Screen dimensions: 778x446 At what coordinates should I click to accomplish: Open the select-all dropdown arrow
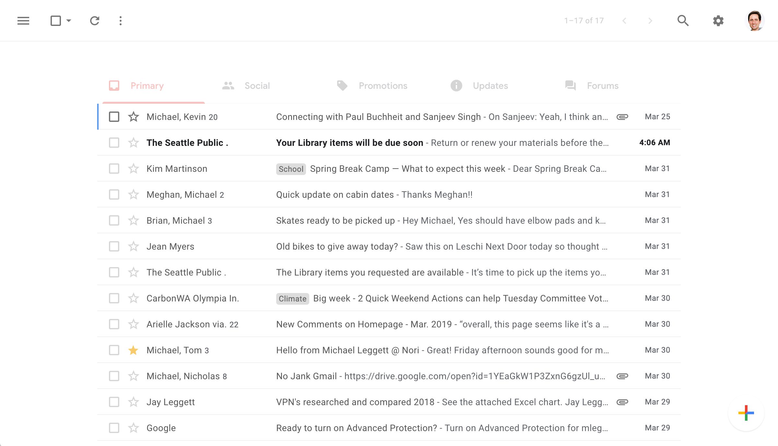tap(69, 20)
